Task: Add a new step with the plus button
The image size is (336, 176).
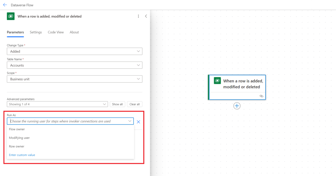Action: pos(237,106)
